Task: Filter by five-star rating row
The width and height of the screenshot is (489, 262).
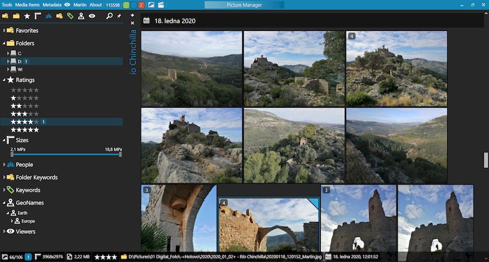Action: (x=24, y=130)
